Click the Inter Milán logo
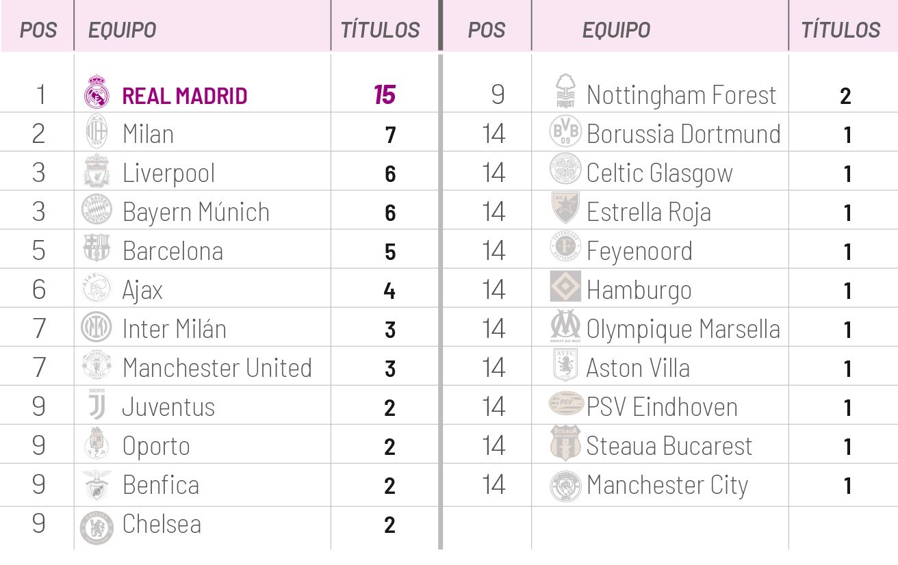 point(97,328)
